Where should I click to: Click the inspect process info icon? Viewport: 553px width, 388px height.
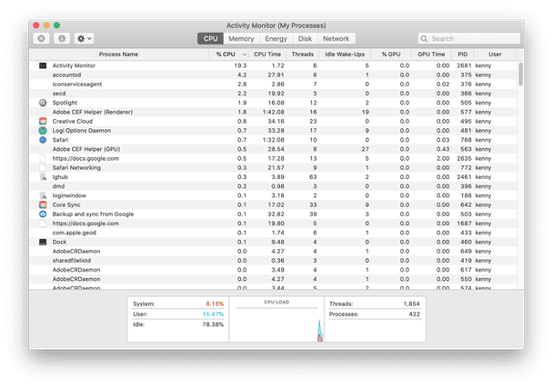pyautogui.click(x=62, y=39)
